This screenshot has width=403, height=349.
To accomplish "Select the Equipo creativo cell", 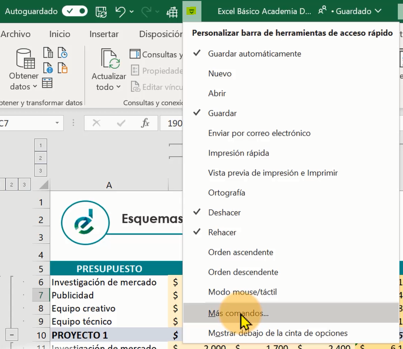I will pos(109,308).
